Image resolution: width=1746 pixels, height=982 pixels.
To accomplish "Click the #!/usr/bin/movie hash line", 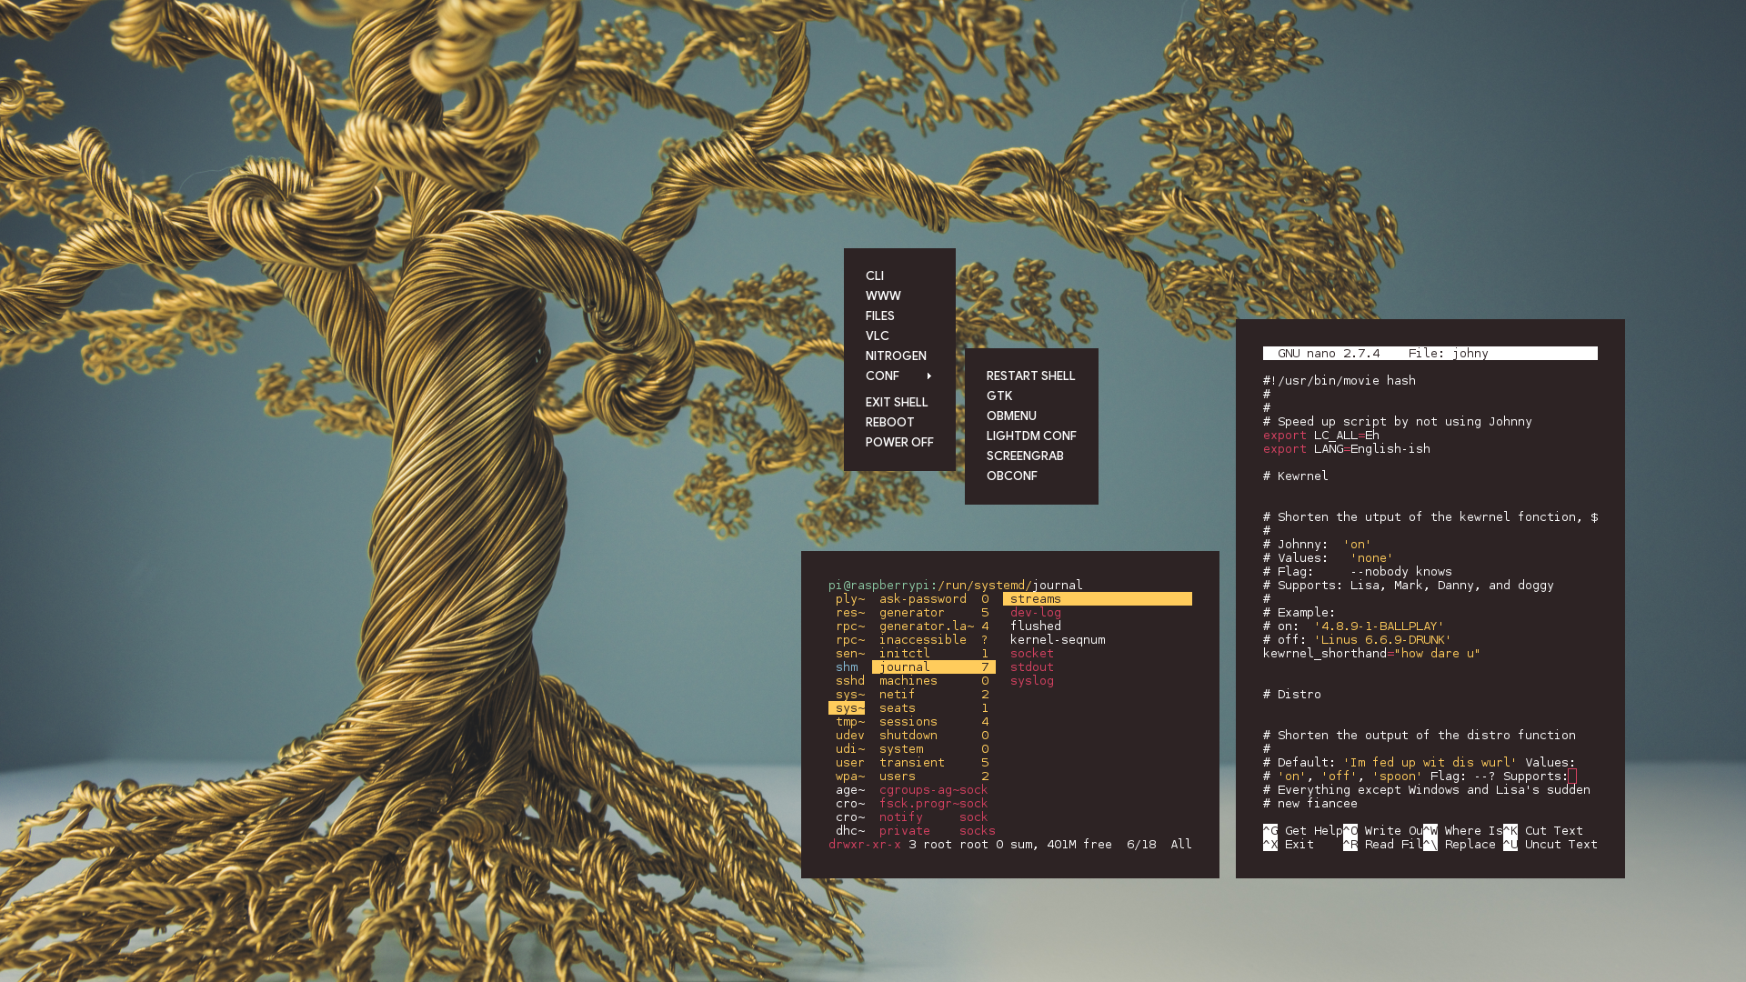I will pyautogui.click(x=1340, y=380).
